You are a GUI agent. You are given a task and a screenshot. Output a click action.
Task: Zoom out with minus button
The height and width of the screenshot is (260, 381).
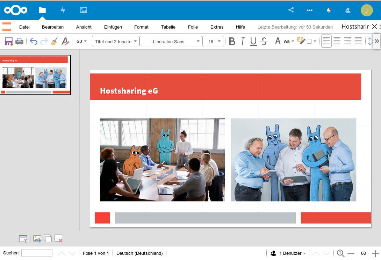pyautogui.click(x=351, y=254)
